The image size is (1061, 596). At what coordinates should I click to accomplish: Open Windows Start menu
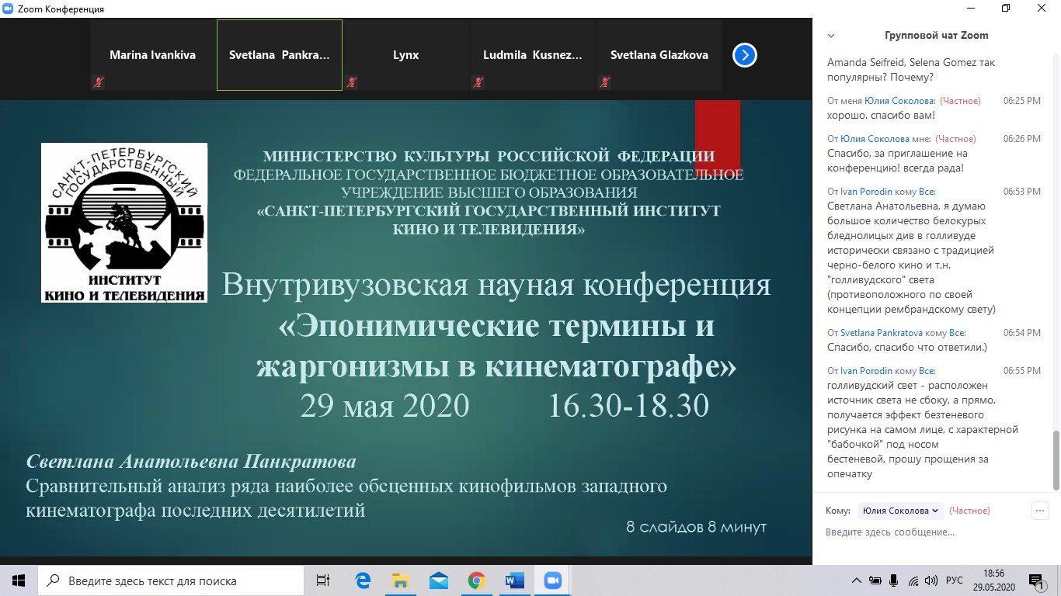(x=19, y=580)
